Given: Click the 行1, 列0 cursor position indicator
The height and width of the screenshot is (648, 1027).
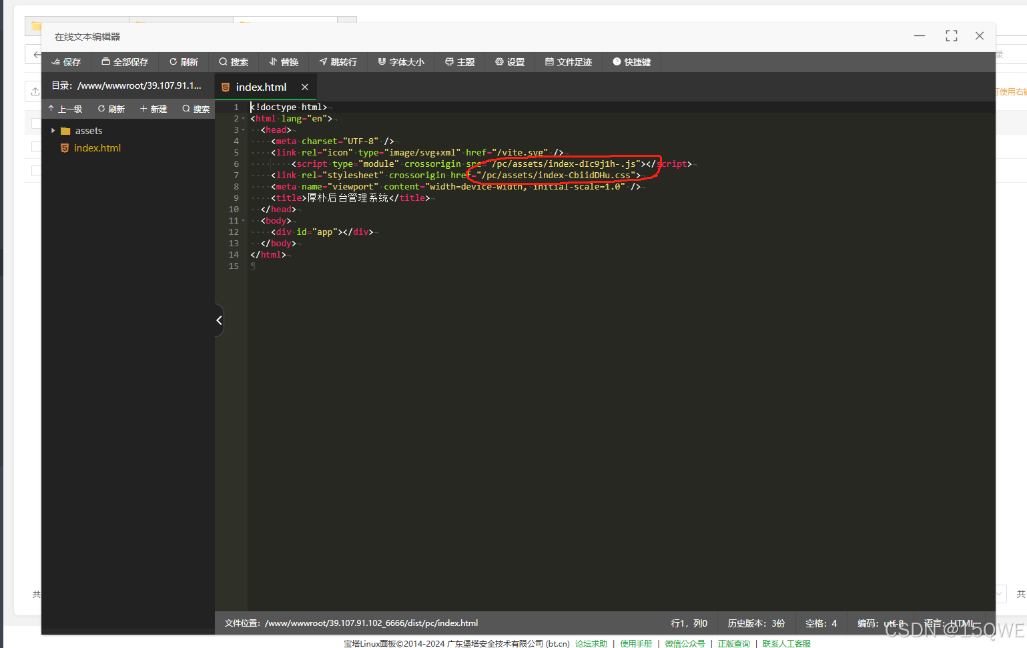Looking at the screenshot, I should 689,623.
